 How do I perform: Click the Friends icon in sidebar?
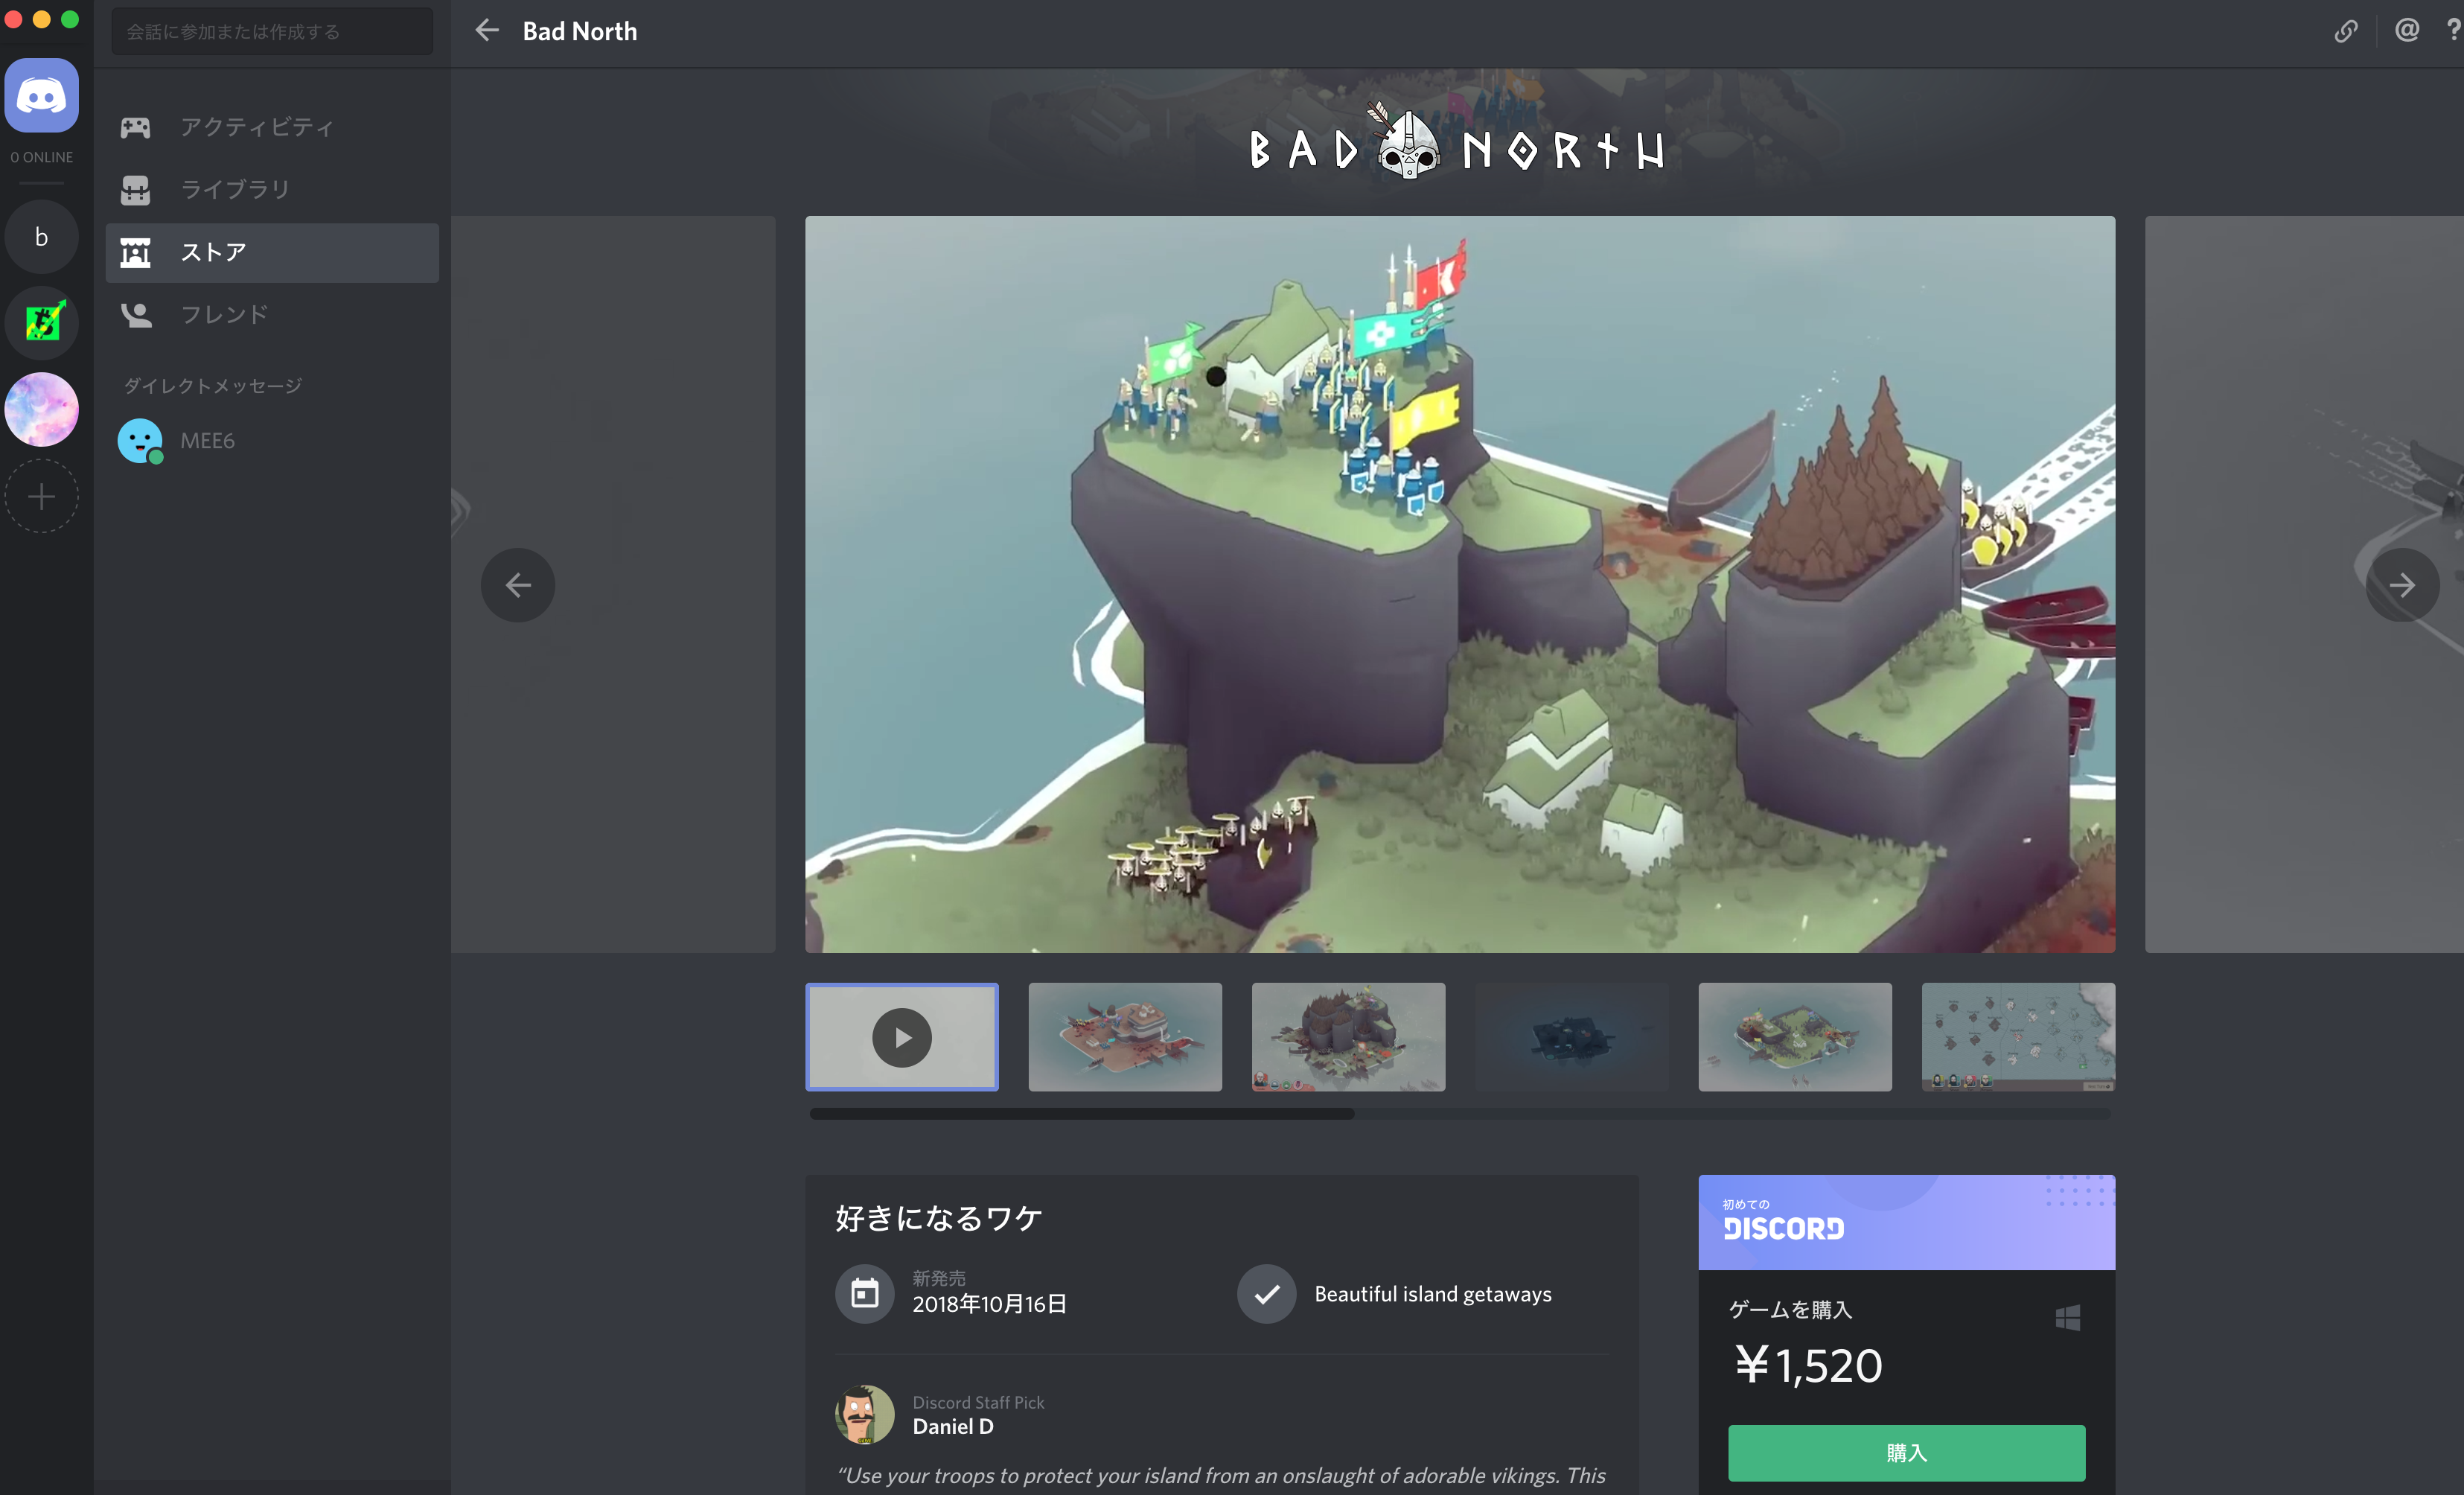(139, 313)
